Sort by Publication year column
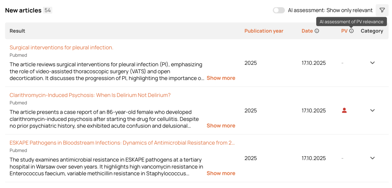 (x=264, y=31)
